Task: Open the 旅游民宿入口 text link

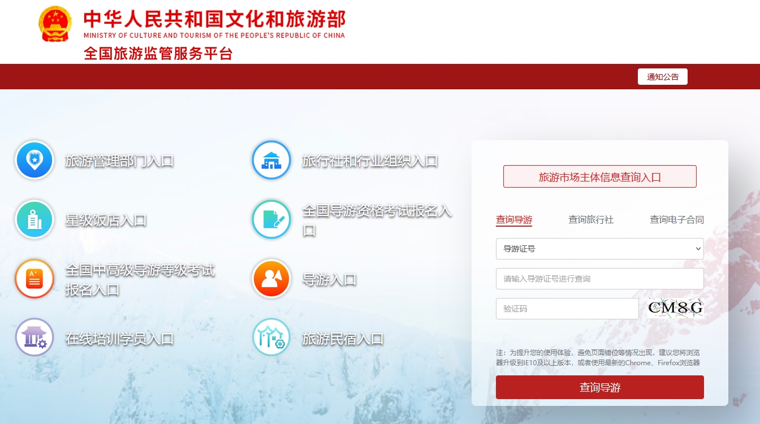Action: tap(343, 339)
